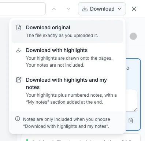Choose Download with highlights and my notes
The height and width of the screenshot is (141, 145).
click(67, 91)
